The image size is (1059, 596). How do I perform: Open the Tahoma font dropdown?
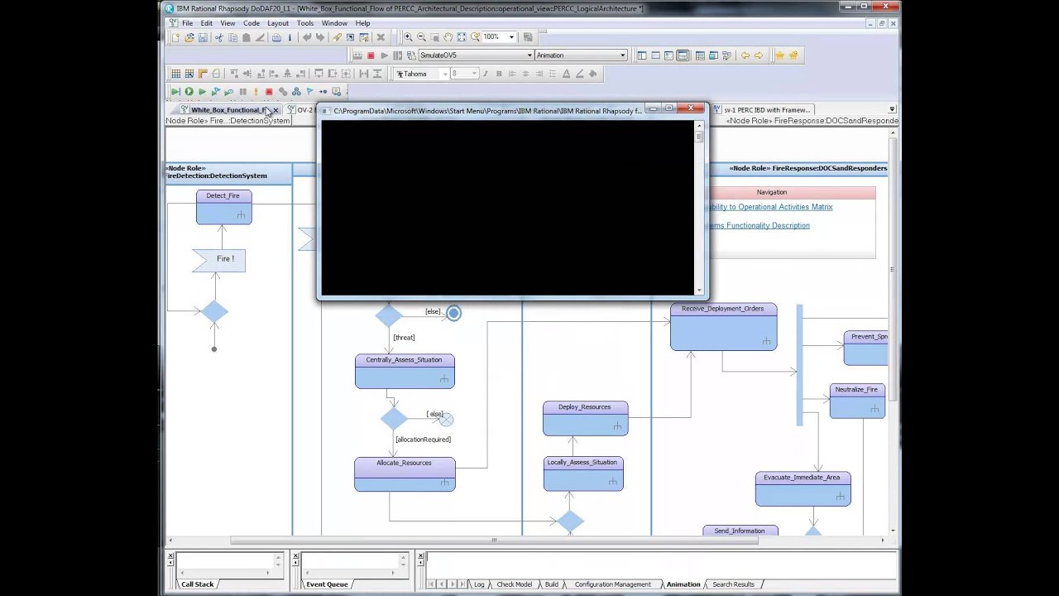point(444,74)
